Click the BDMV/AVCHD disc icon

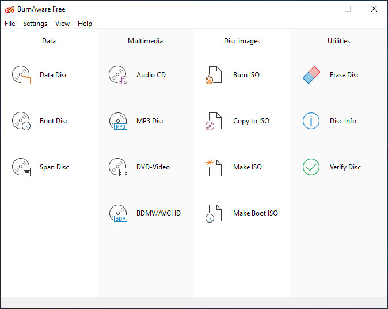tap(118, 213)
